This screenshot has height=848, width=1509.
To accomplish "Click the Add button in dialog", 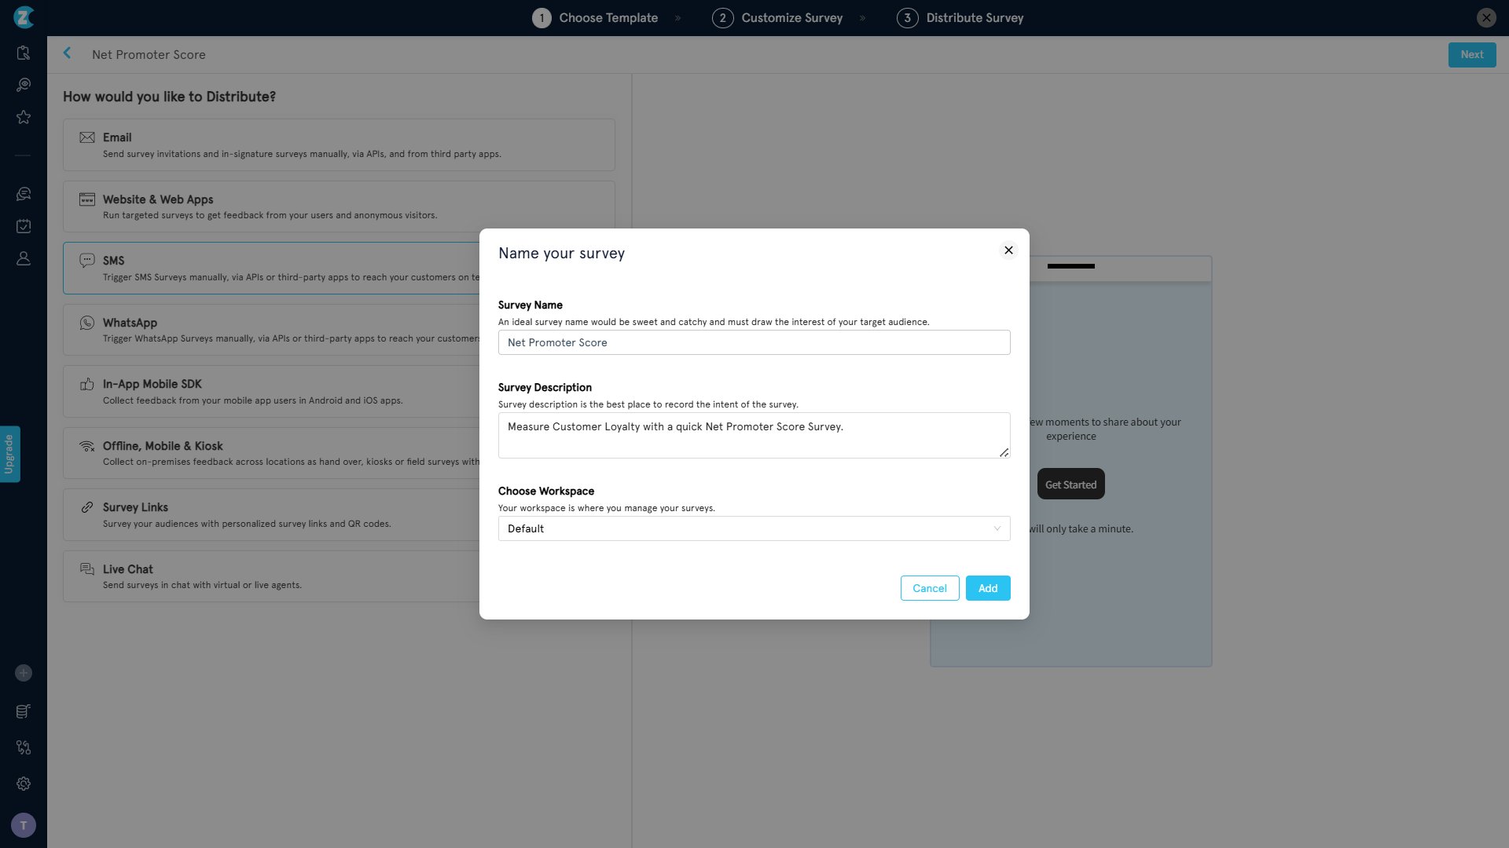I will 988,588.
